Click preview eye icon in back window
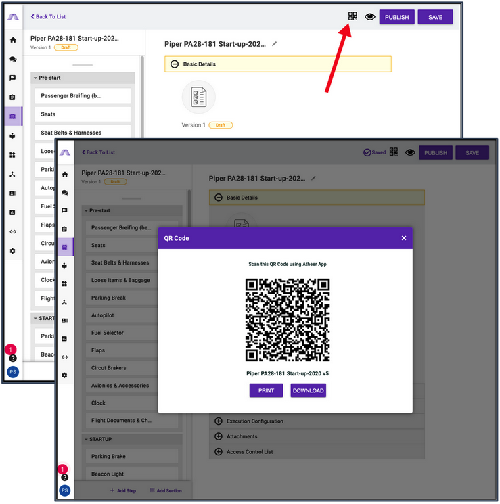 point(370,16)
